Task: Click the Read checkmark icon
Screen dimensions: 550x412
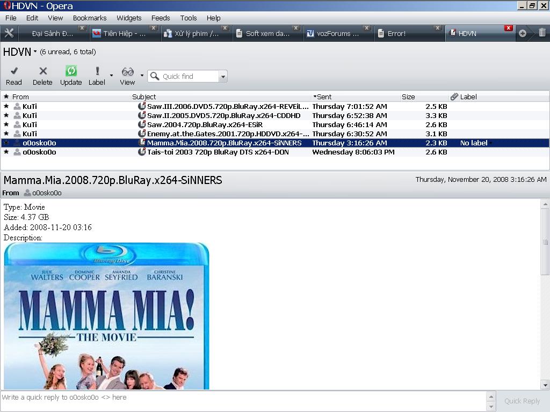Action: click(14, 71)
